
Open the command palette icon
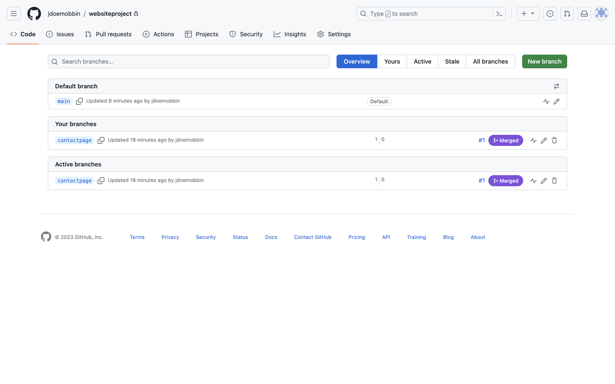(499, 14)
